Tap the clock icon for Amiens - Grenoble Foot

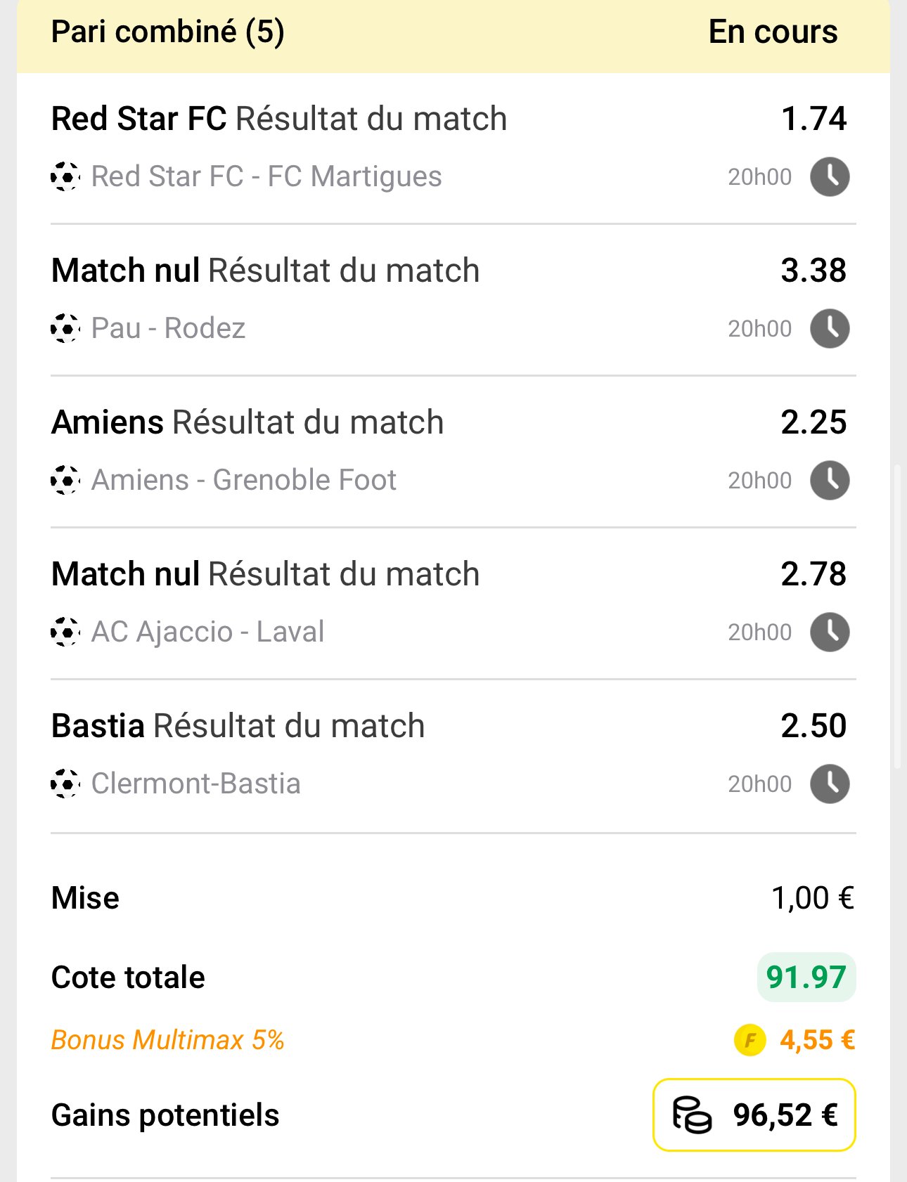(830, 480)
